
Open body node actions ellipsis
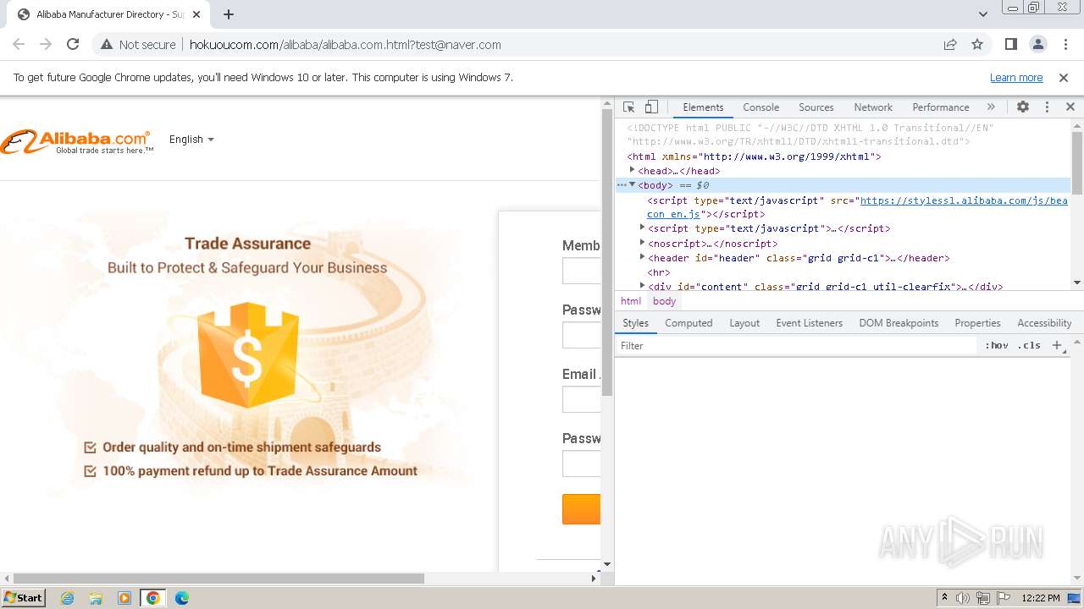[x=622, y=184]
